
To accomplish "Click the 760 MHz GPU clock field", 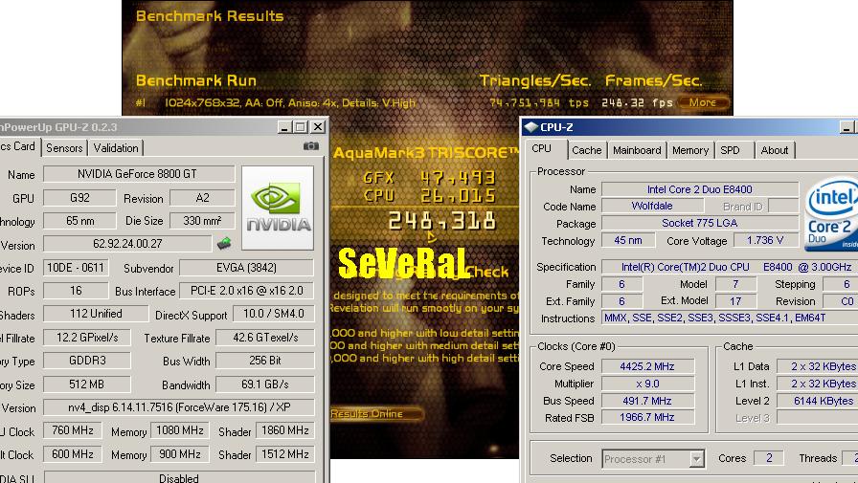I will point(72,430).
